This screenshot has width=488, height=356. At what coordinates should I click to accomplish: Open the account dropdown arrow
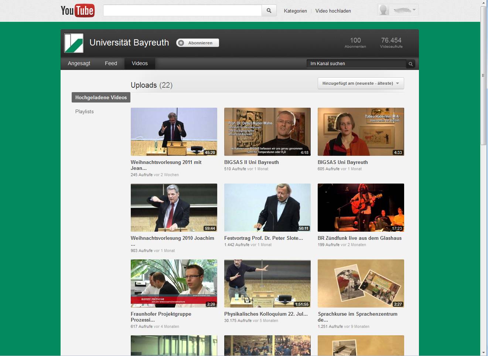coord(414,10)
